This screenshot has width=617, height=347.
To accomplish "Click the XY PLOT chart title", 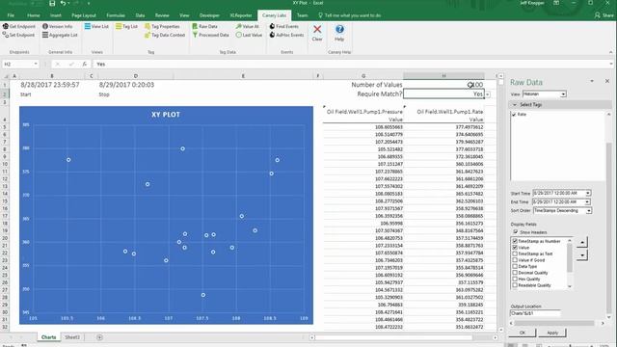I will 166,115.
